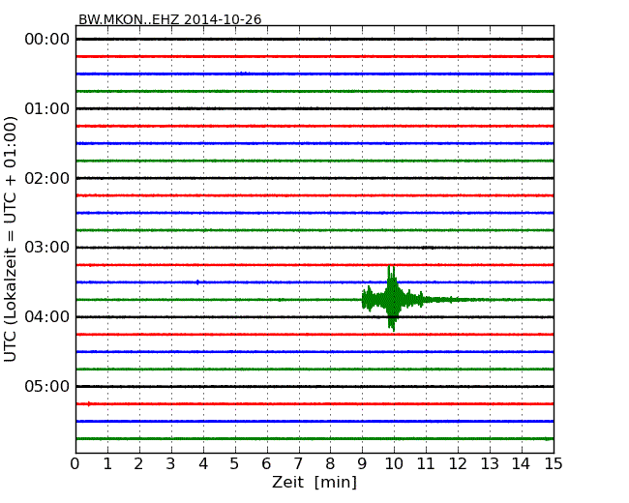Click the green earthquake signal peak near minute 10
Viewport: 629px width, 503px height.
point(392,299)
